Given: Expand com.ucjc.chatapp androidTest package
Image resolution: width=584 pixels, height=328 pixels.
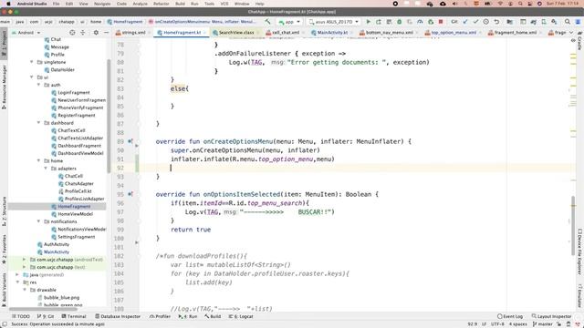Looking at the screenshot, I should click(x=25, y=260).
